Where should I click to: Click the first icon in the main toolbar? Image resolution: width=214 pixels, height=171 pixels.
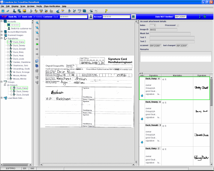[3, 11]
